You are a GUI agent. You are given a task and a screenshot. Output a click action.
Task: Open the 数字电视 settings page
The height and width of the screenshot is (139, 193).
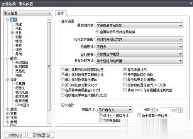click(x=22, y=96)
